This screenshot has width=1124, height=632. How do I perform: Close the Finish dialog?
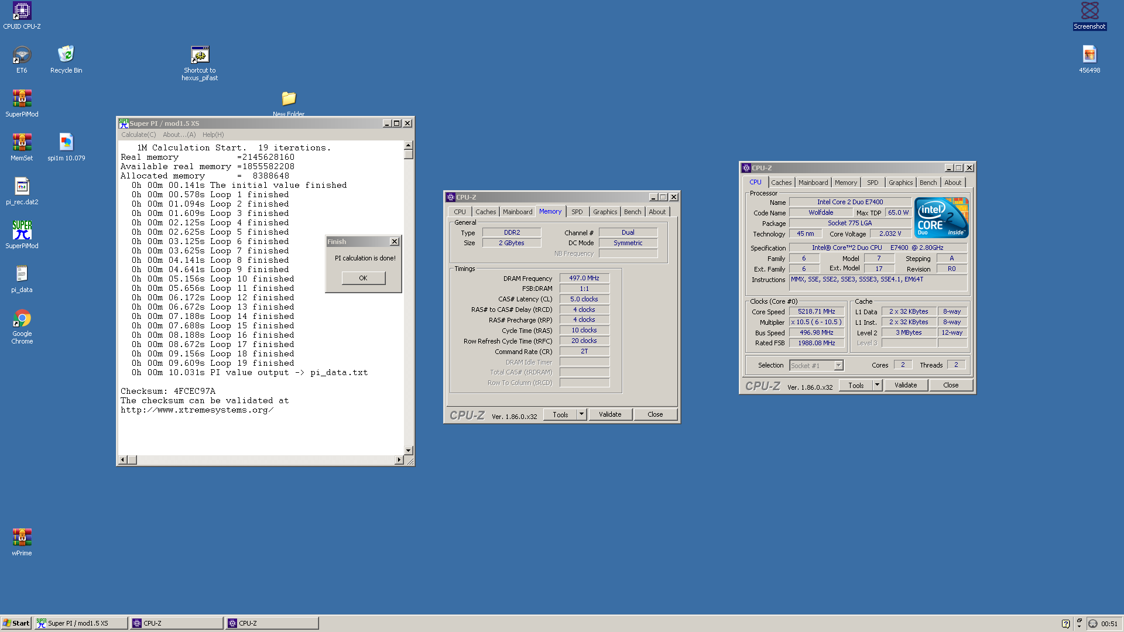click(395, 242)
